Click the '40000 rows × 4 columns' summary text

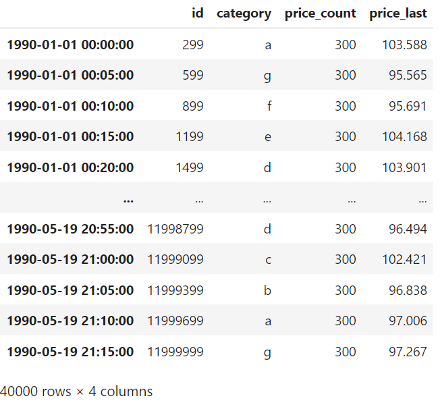point(76,391)
